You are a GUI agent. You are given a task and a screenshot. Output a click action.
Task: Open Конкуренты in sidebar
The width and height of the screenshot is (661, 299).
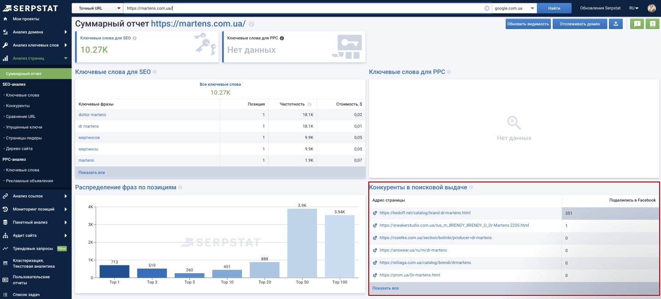(18, 106)
